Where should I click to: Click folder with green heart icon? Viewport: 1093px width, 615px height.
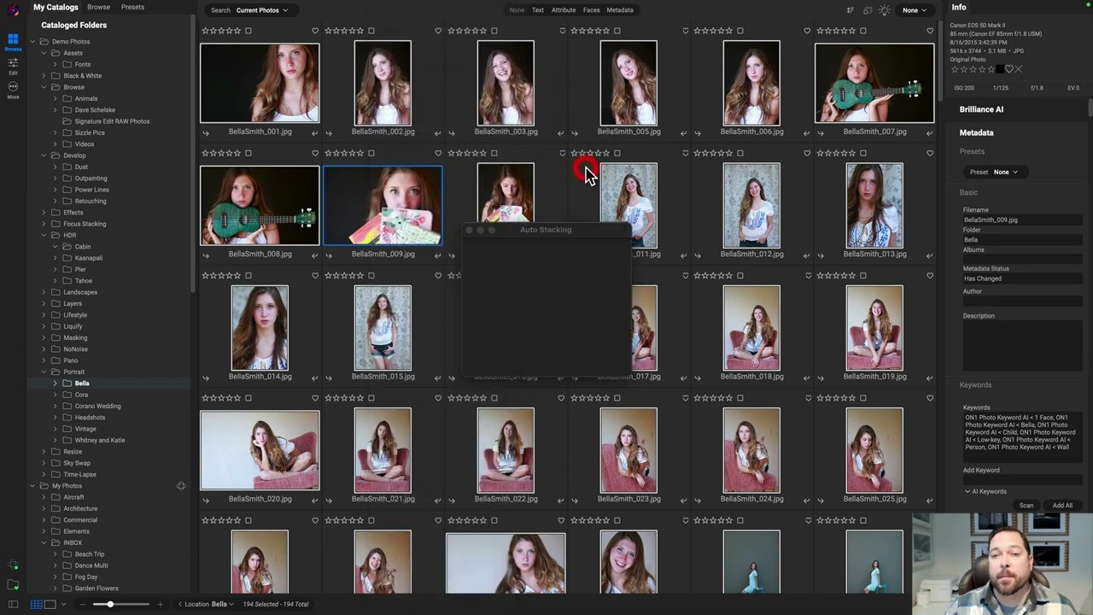tap(13, 585)
